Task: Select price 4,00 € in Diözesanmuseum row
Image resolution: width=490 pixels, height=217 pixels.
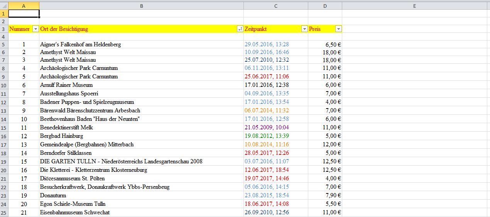Action: tap(325, 178)
